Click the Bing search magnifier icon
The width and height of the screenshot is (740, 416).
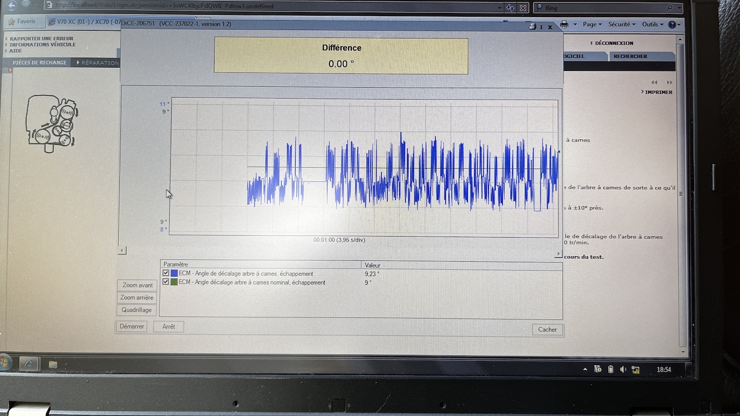(669, 7)
